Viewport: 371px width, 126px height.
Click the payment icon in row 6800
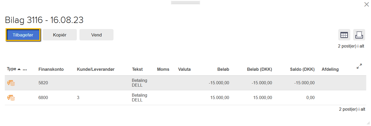[11, 98]
